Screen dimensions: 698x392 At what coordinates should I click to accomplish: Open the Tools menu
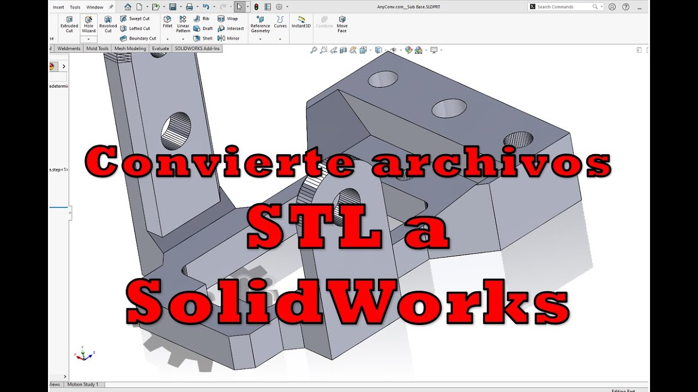point(75,7)
